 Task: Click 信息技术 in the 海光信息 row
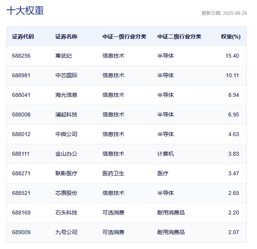pos(113,95)
